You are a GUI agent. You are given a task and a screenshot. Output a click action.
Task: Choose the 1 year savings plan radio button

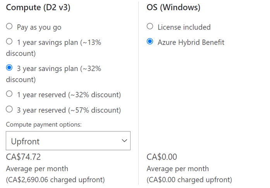coord(9,42)
